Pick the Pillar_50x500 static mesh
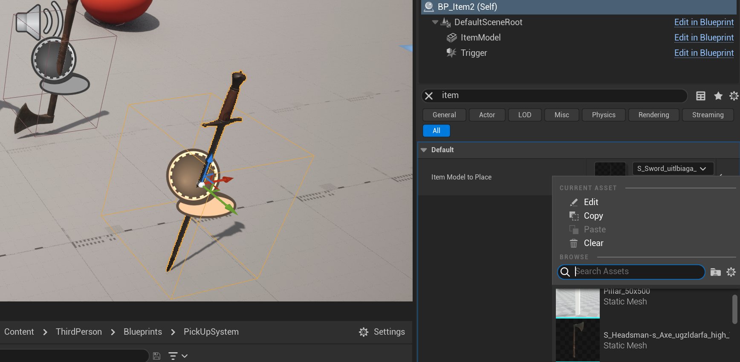The height and width of the screenshot is (362, 740). (x=643, y=303)
